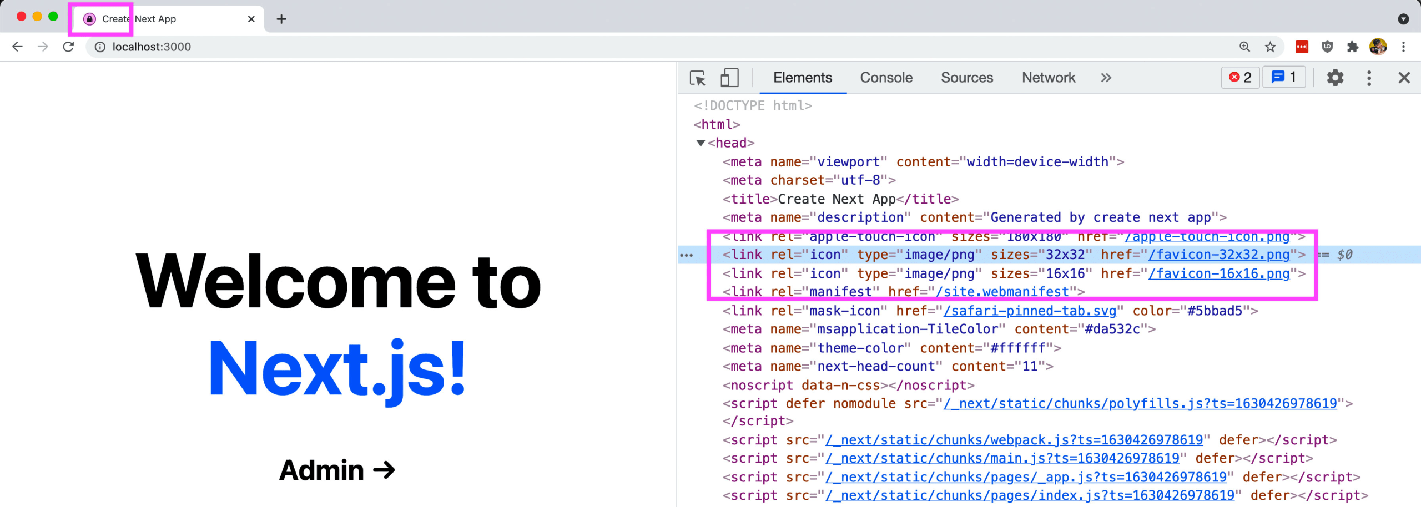1421x507 pixels.
Task: Click the profile avatar
Action: [x=1378, y=47]
